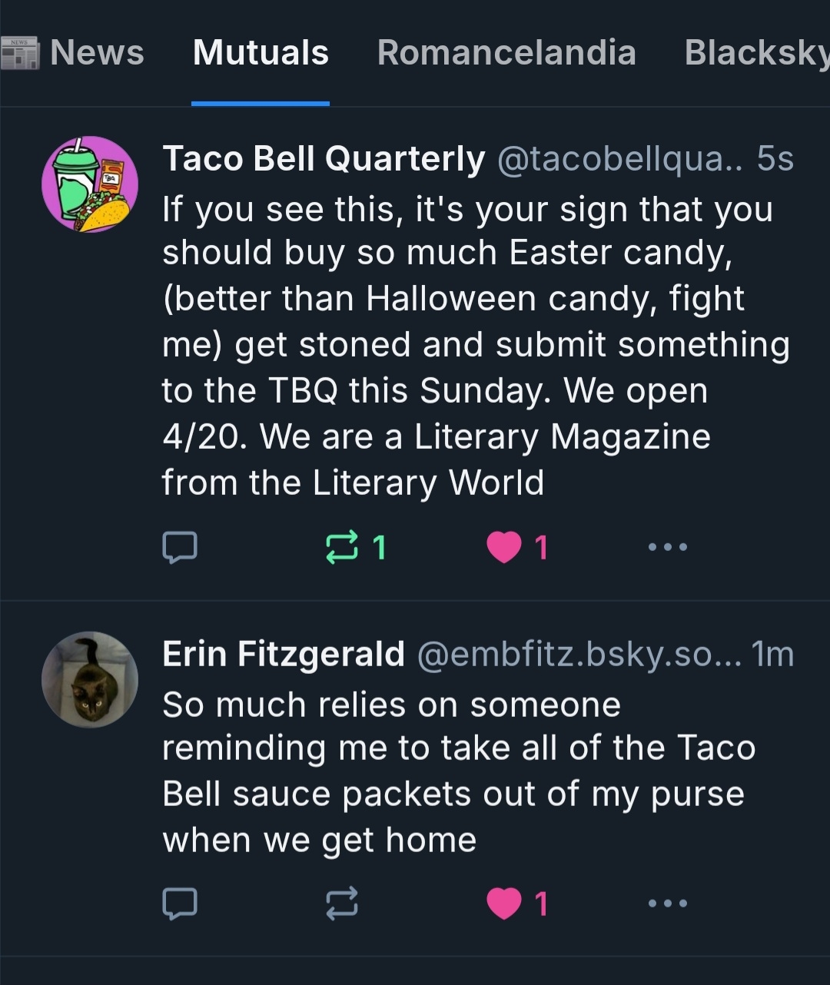Open more options on Taco Bell Quarterly's post
Viewport: 830px width, 985px height.
667,547
